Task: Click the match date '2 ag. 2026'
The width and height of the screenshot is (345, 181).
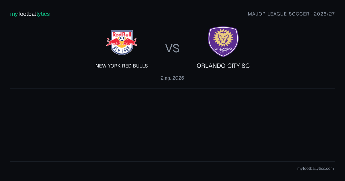Action: (x=172, y=78)
